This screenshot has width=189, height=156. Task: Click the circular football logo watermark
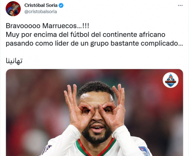[x=171, y=80]
